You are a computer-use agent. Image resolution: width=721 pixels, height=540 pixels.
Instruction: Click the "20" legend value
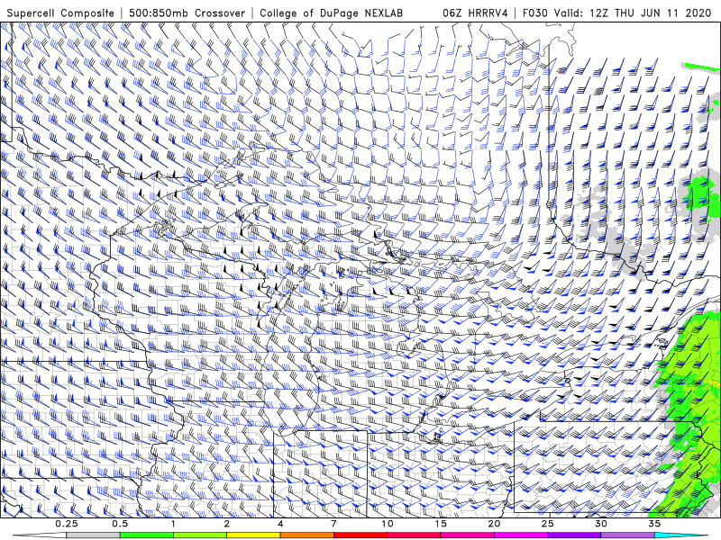click(494, 524)
